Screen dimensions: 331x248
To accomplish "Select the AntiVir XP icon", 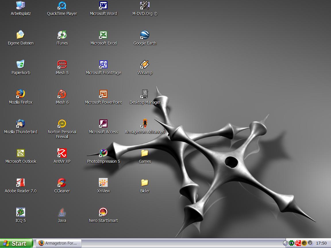I will pyautogui.click(x=62, y=153).
